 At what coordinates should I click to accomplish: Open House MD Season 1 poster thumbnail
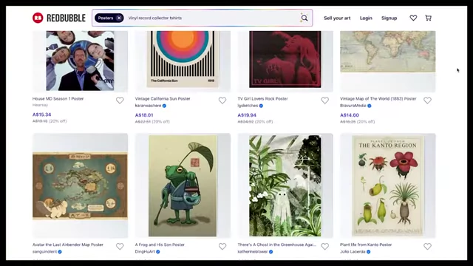click(x=80, y=61)
